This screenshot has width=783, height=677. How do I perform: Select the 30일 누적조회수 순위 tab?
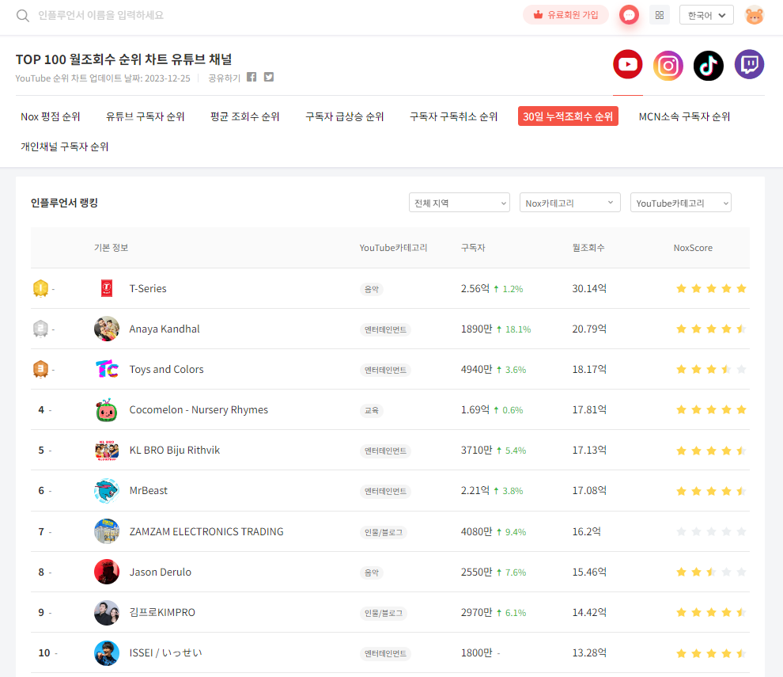coord(568,116)
